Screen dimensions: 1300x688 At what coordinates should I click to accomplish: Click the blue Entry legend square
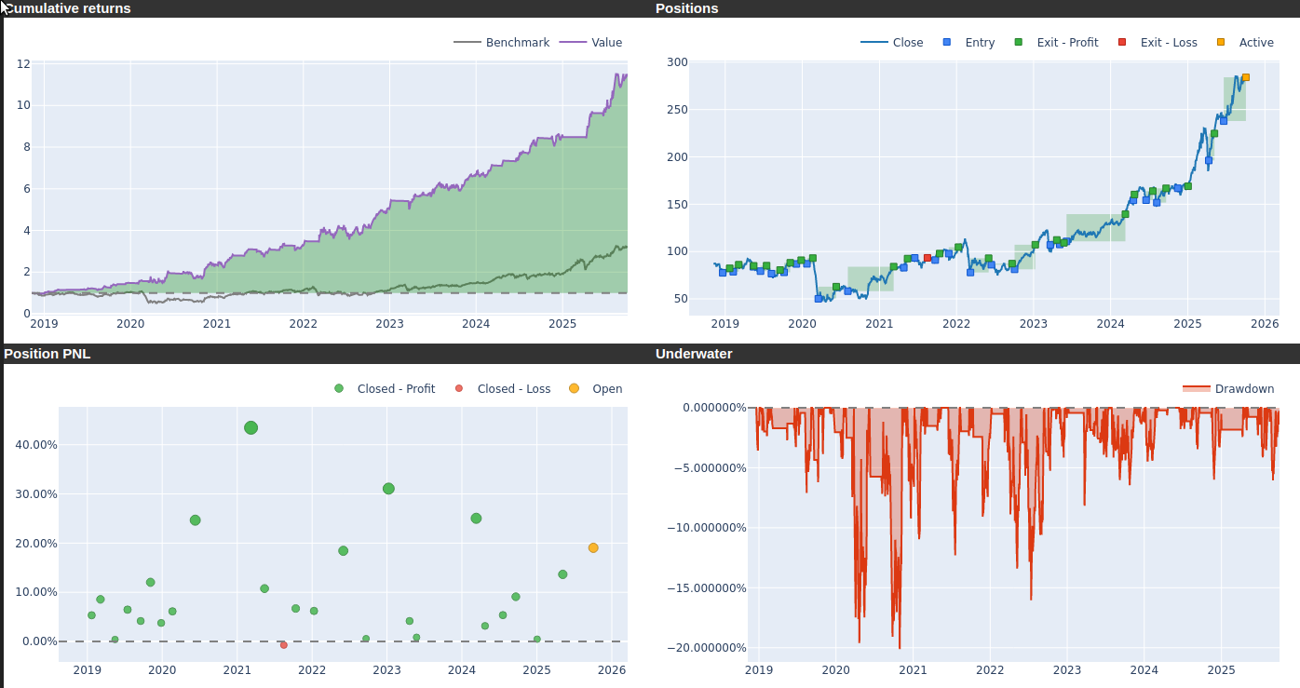(948, 43)
